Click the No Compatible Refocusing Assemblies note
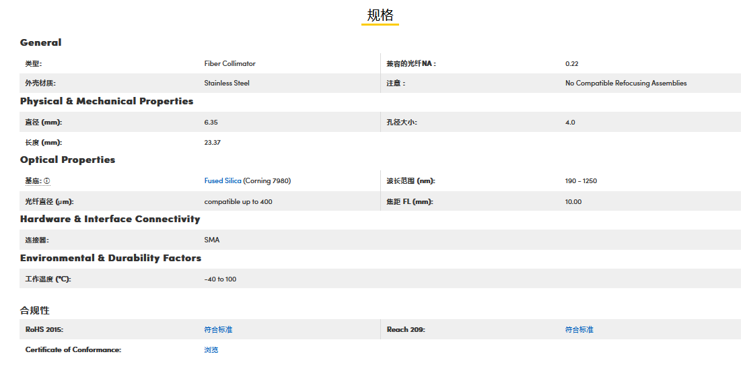Viewport: 747px width, 373px height. click(625, 83)
